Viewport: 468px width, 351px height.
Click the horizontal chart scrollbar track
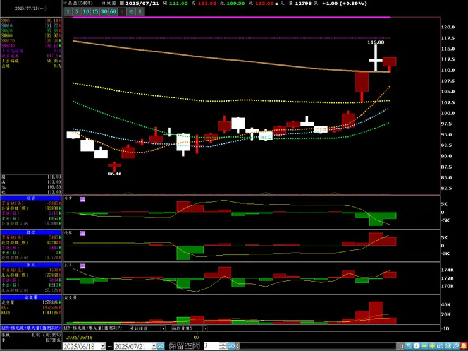(x=319, y=346)
